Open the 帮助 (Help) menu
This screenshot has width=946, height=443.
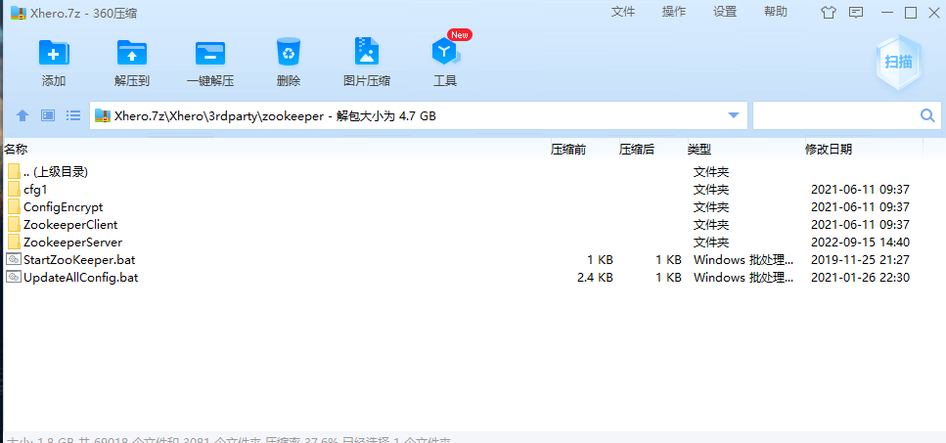[x=775, y=12]
